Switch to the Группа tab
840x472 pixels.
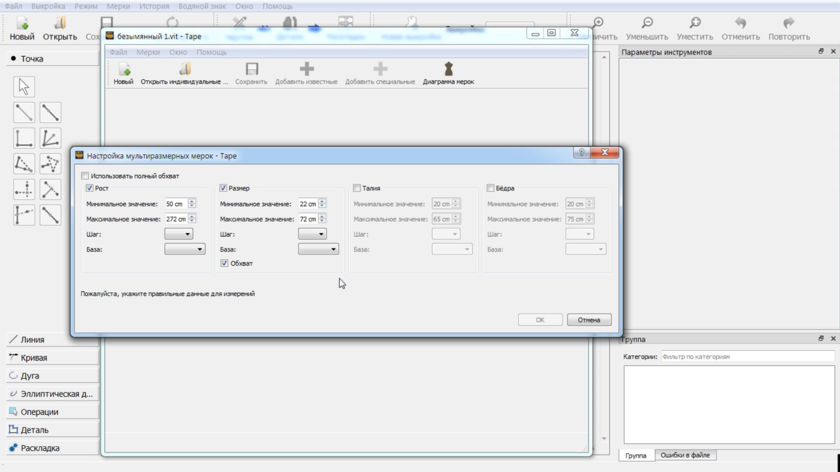pos(636,456)
